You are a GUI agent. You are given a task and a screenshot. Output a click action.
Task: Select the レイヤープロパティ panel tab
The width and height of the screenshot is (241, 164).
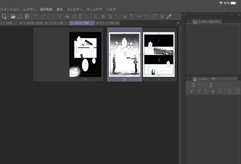(207, 22)
